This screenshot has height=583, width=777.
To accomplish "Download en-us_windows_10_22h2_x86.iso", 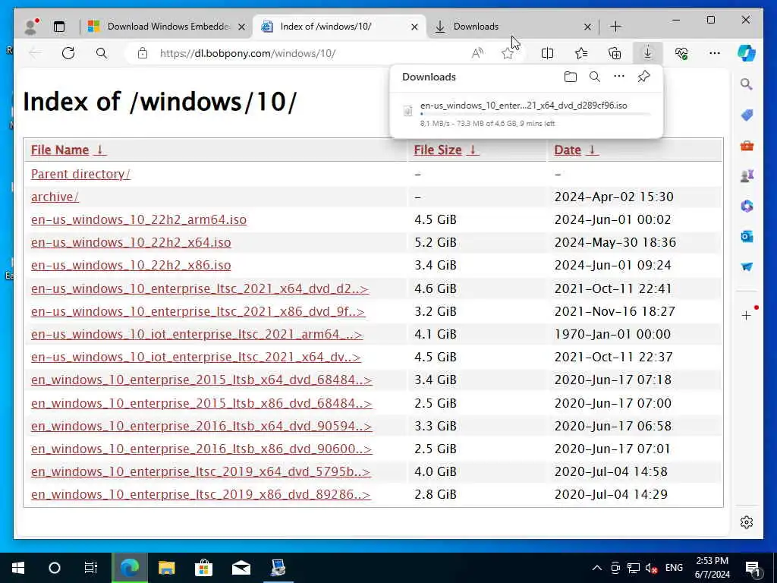I will [x=131, y=265].
